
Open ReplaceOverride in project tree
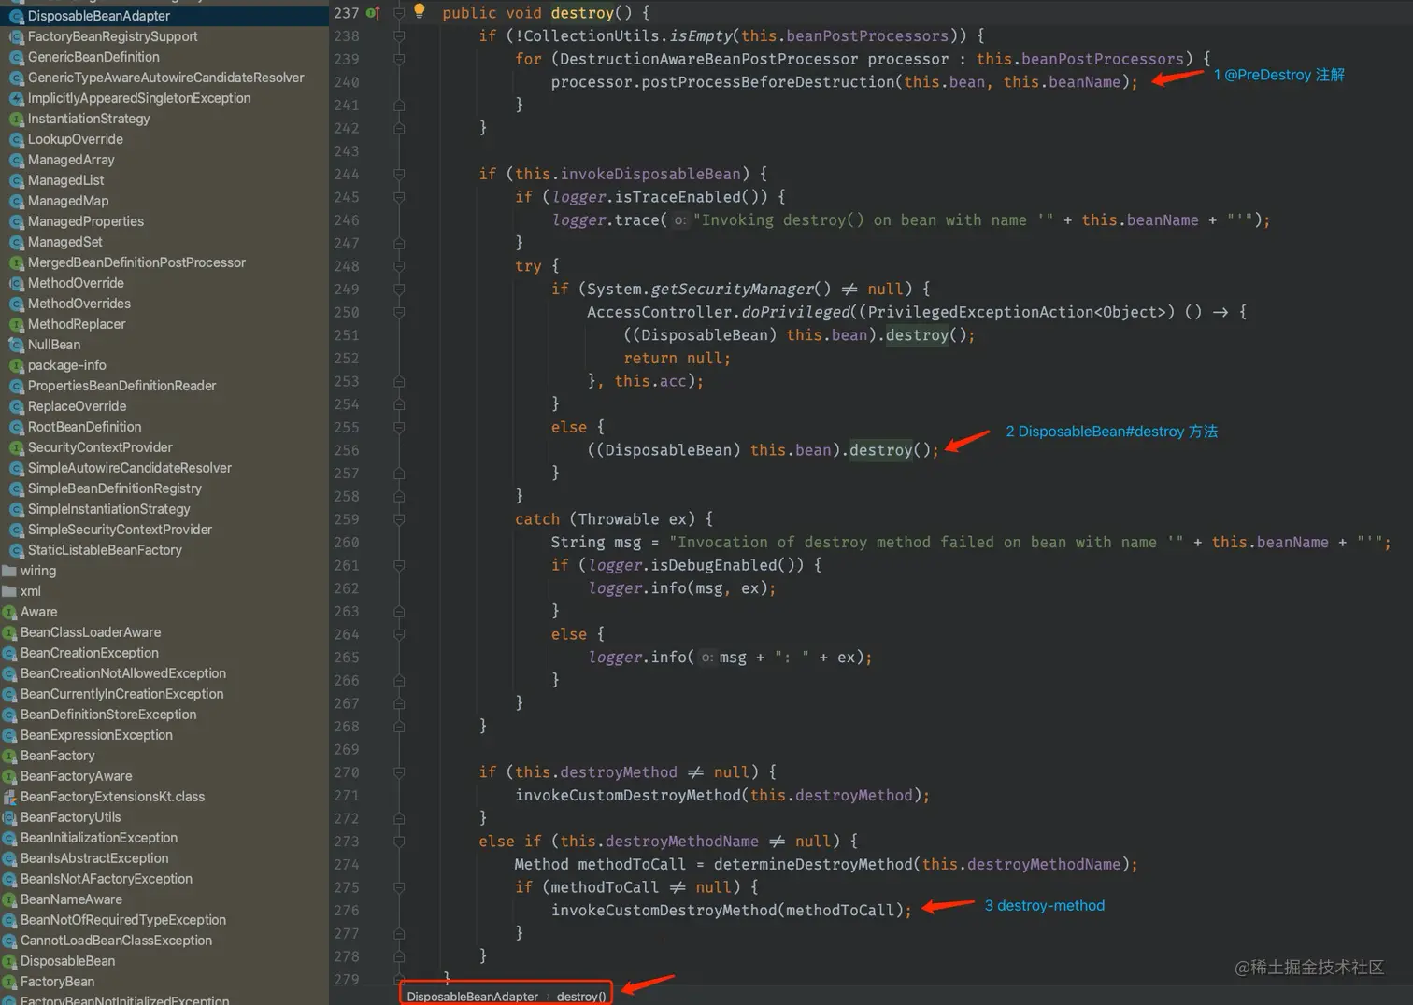point(78,406)
